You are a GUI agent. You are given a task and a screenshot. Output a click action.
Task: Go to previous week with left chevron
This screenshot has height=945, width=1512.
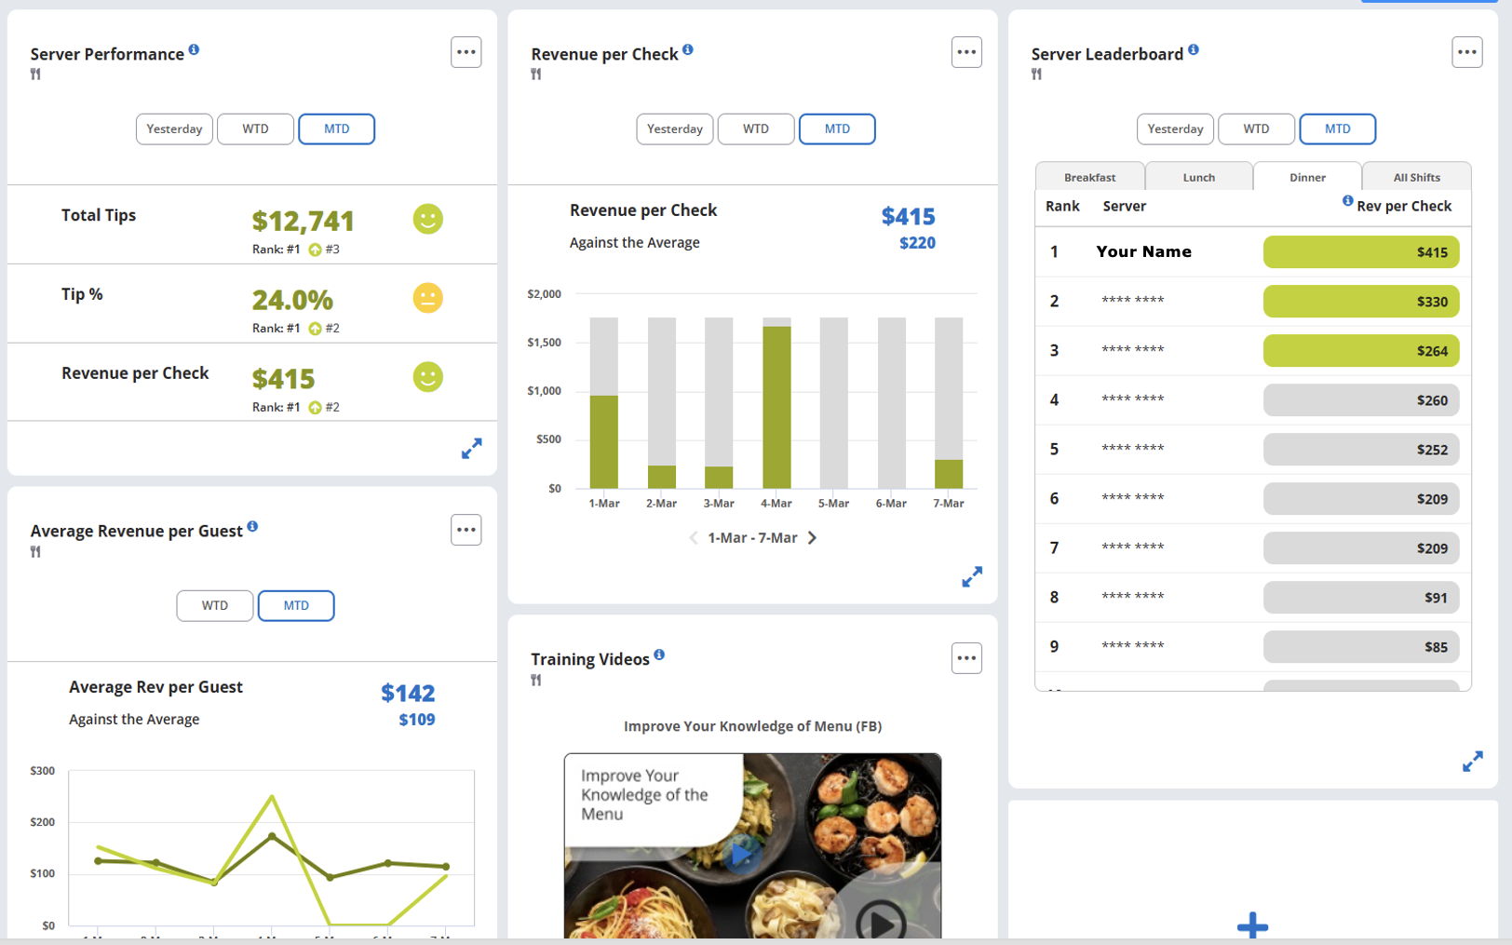694,538
